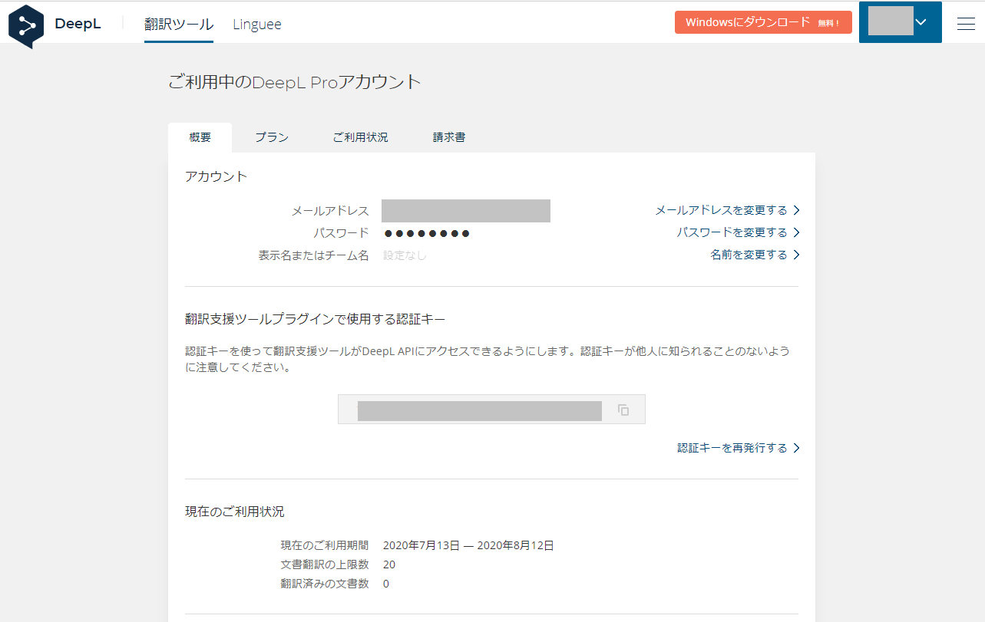Click the DeepL logo icon
985x622 pixels.
25,25
